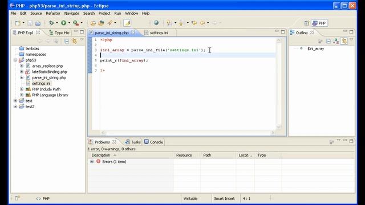Click the New file toolbar icon
Screen dimensions: 365x205
(x=18, y=23)
